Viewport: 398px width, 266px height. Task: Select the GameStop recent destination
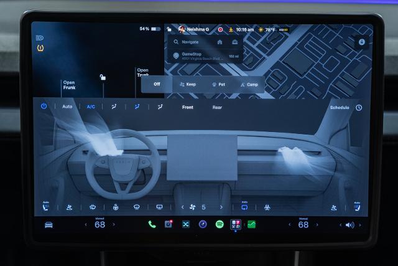(x=205, y=55)
